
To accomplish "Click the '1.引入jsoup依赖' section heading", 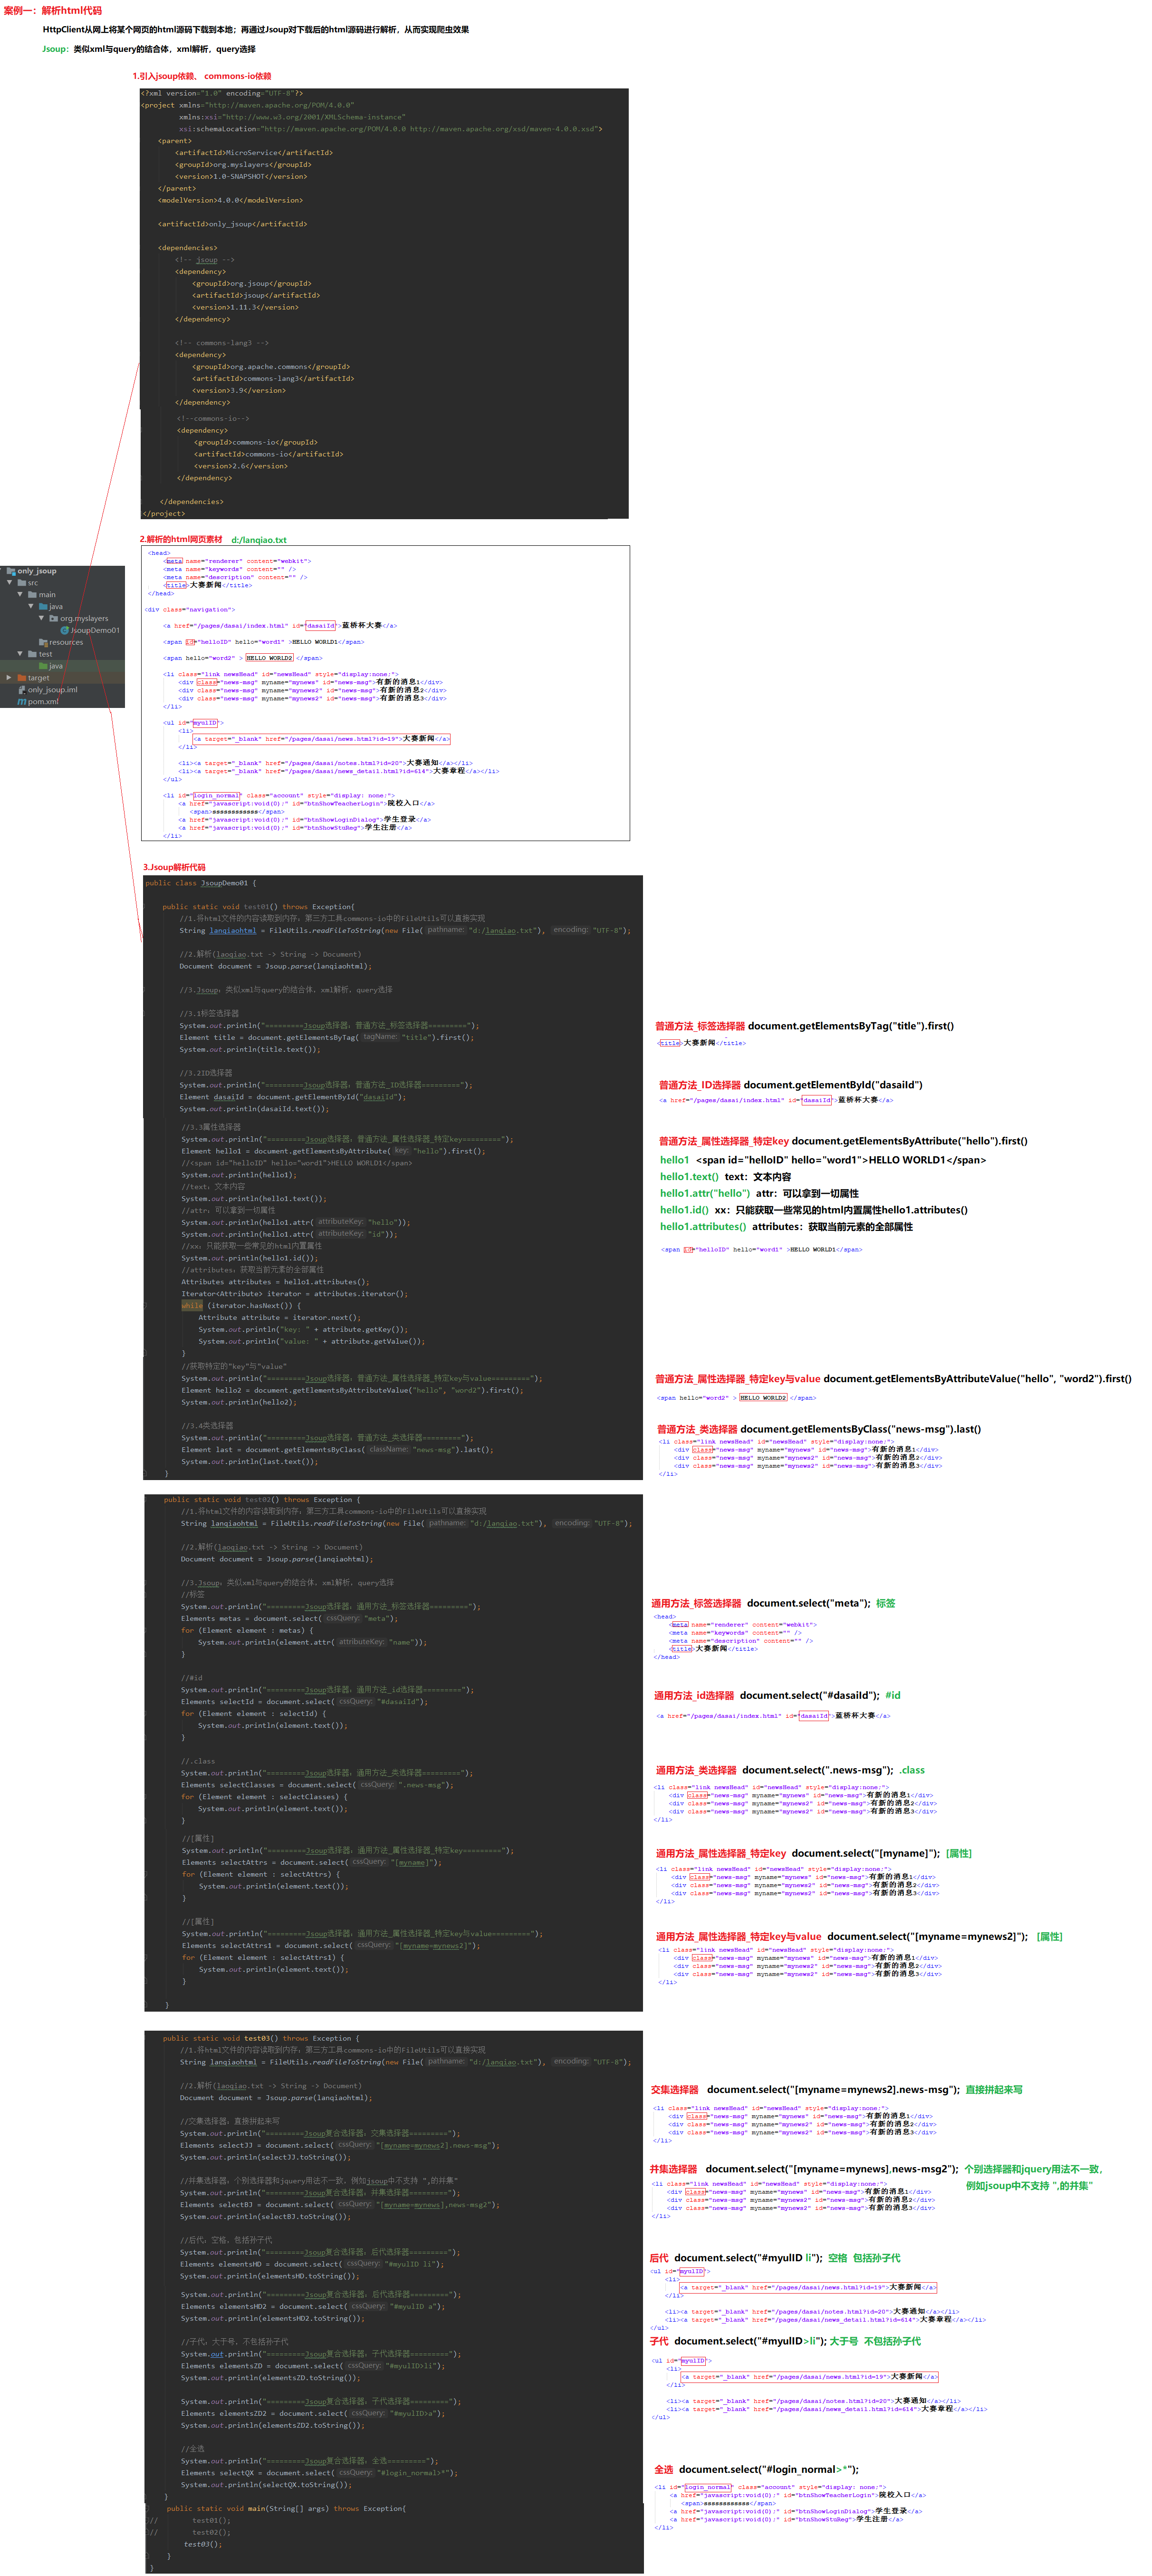I will click(x=165, y=76).
